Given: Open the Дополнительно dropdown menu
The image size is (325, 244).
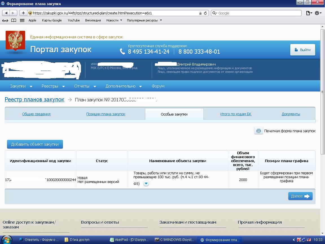Looking at the screenshot, I should pos(124,86).
